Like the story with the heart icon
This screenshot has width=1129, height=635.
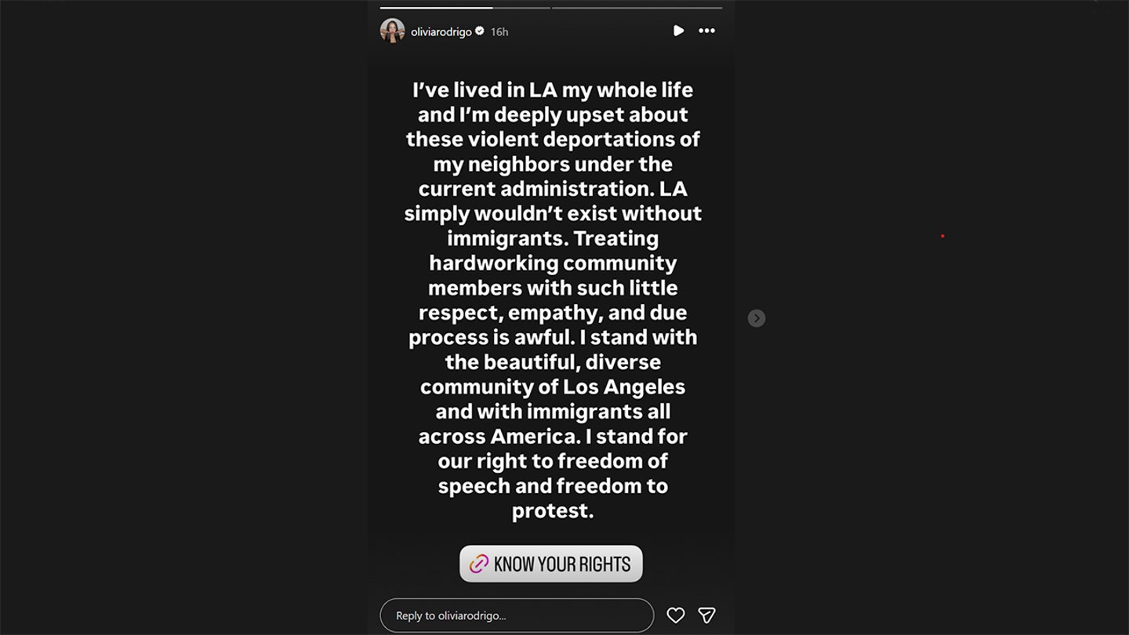click(x=675, y=615)
